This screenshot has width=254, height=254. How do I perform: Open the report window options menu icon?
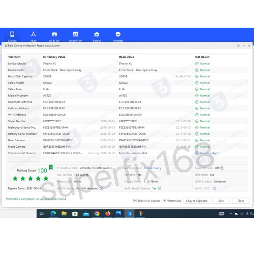238,46
